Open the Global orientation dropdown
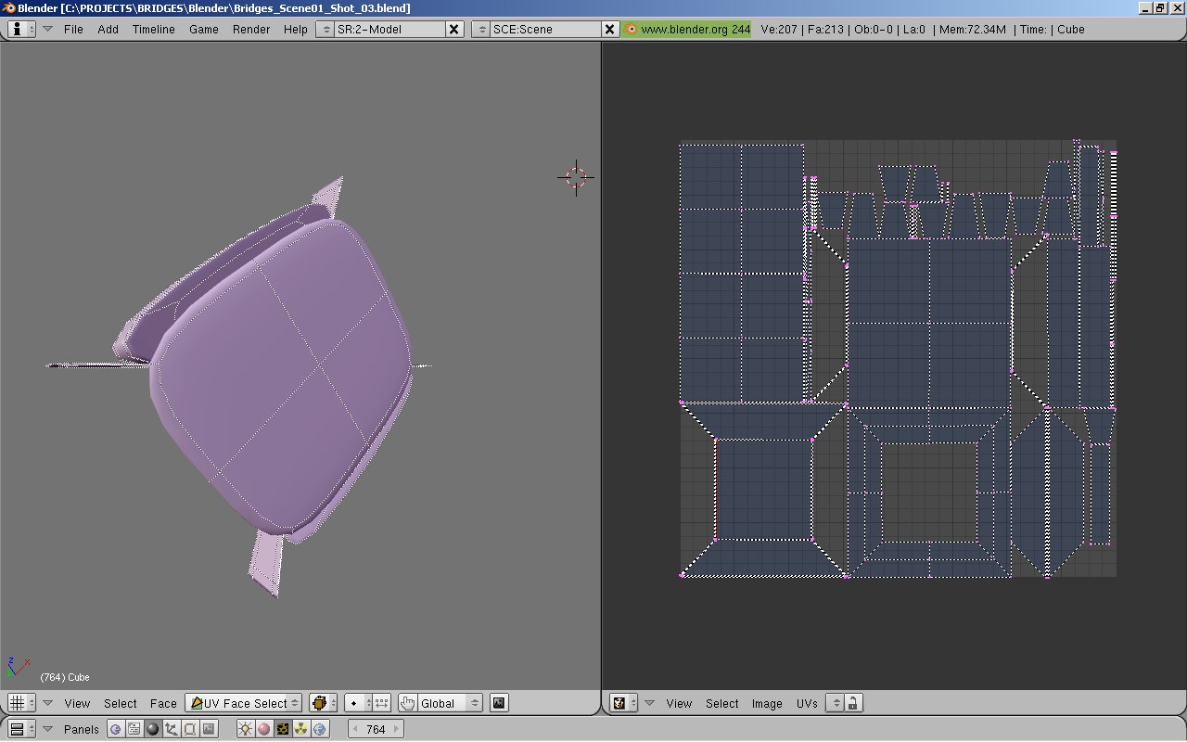The width and height of the screenshot is (1187, 742). click(x=450, y=703)
